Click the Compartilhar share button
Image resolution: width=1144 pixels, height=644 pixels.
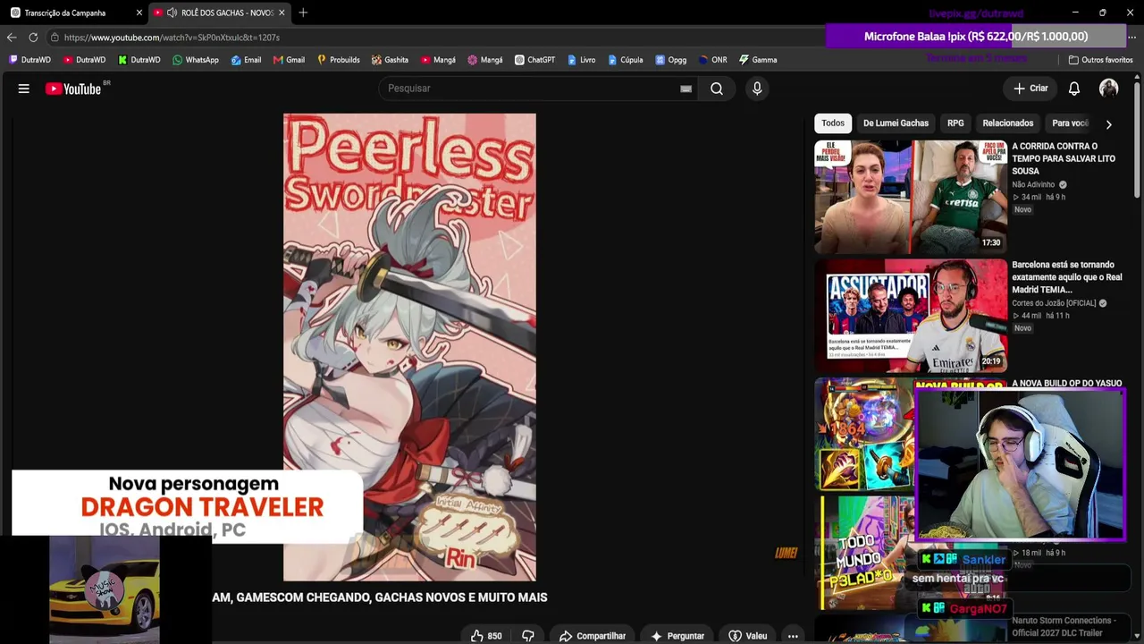point(592,636)
